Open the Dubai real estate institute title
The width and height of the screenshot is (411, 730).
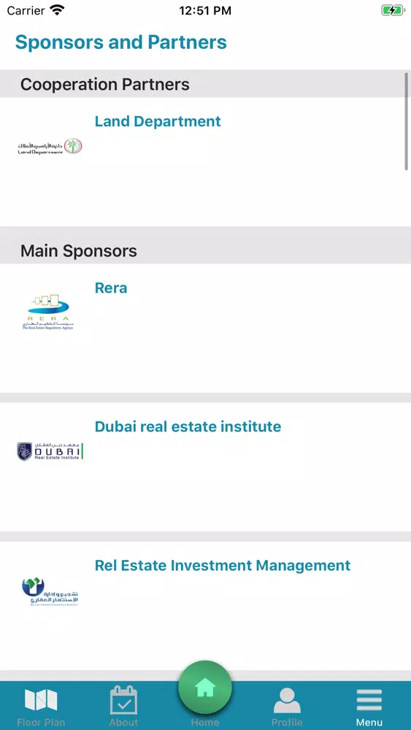pos(188,426)
